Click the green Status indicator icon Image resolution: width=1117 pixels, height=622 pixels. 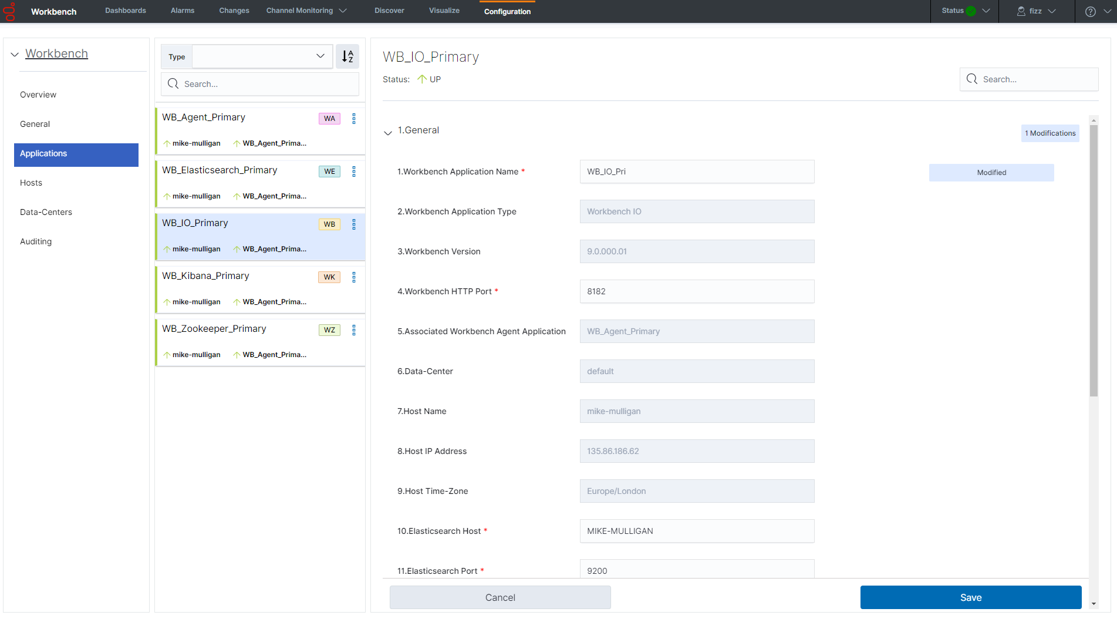click(971, 11)
